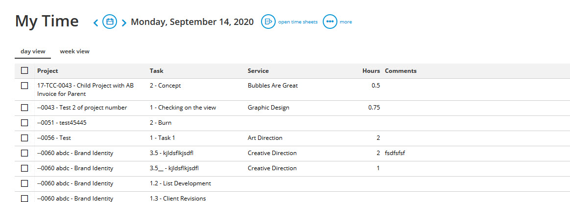
Task: Check the 1.2 - List Development row checkbox
Action: (24, 183)
